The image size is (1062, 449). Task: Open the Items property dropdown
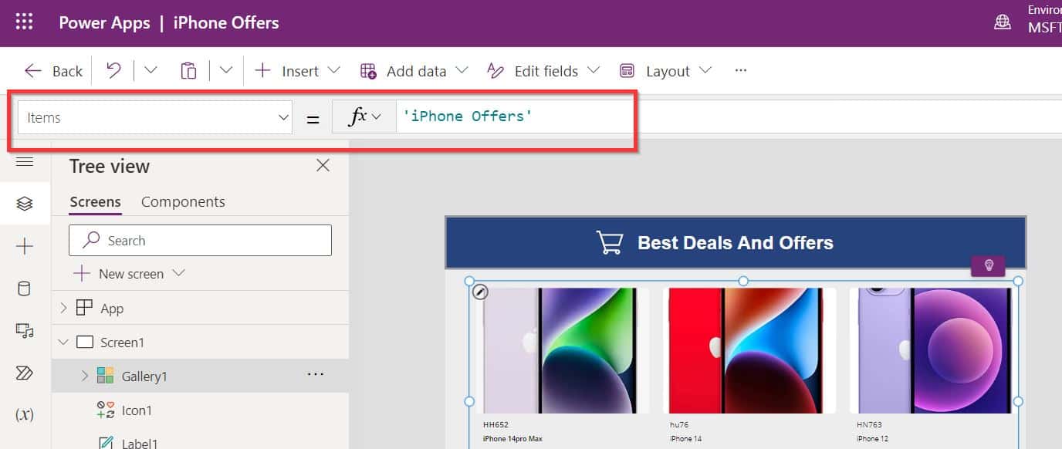(x=282, y=116)
